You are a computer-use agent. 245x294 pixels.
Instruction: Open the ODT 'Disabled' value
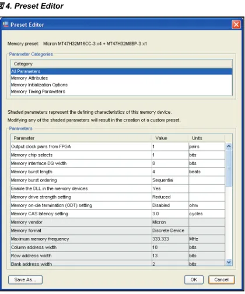170,205
